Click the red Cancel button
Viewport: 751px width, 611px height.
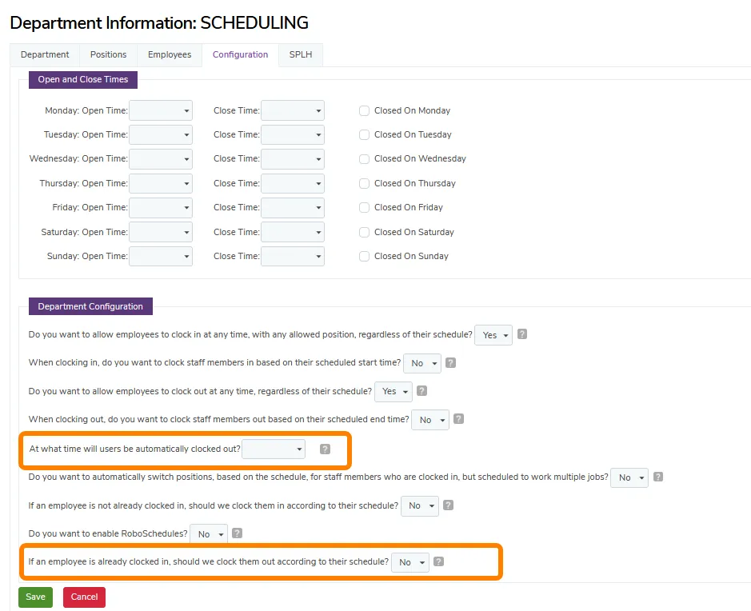[84, 597]
